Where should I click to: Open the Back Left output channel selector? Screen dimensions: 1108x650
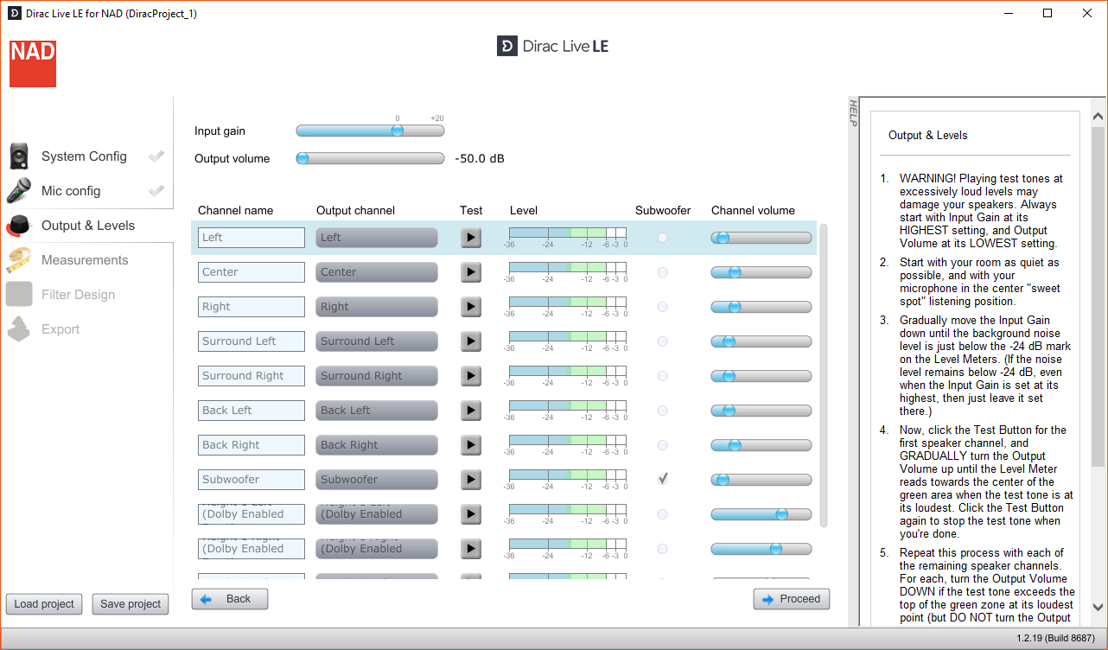377,411
